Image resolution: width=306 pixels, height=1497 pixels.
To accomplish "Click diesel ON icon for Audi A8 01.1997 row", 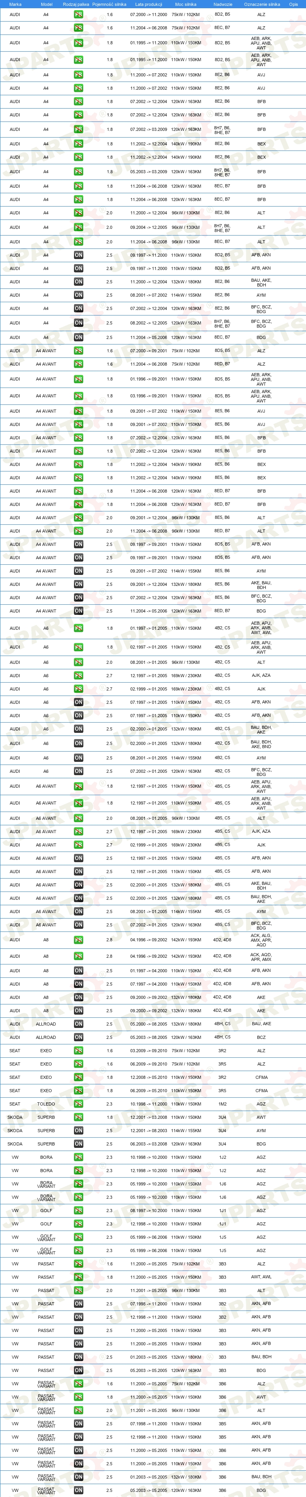I will [78, 970].
